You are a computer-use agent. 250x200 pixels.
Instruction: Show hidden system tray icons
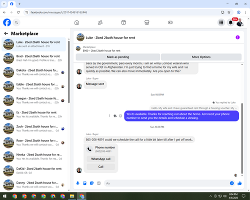[x=210, y=196]
